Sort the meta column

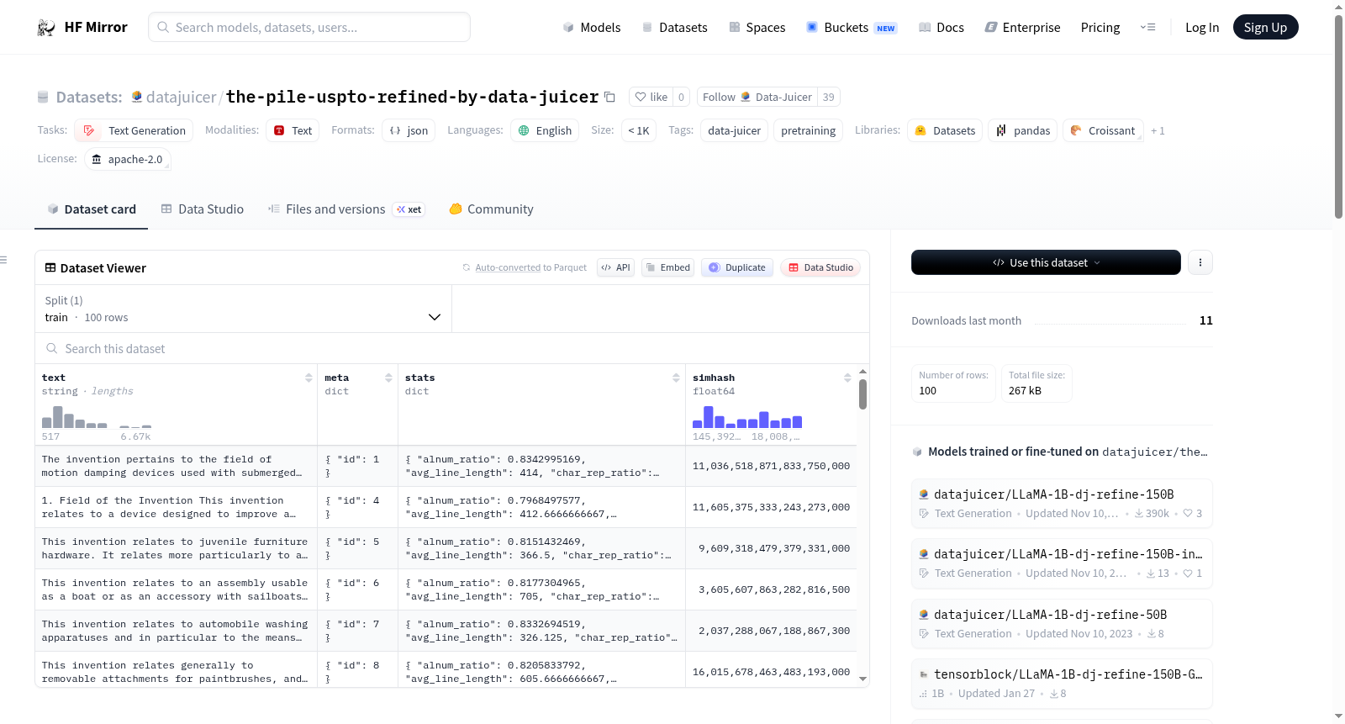click(x=388, y=378)
